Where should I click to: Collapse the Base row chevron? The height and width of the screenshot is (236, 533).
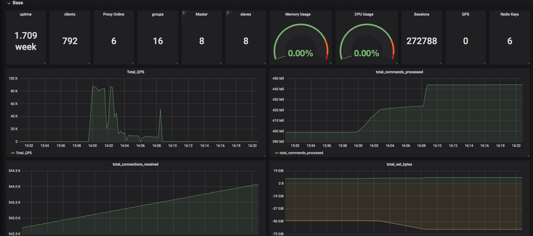click(9, 3)
